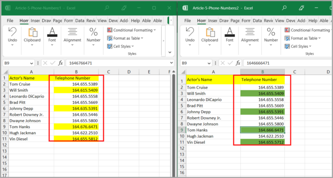Image resolution: width=333 pixels, height=178 pixels.
Task: Select row 6 header in right window
Action: [x=182, y=112]
